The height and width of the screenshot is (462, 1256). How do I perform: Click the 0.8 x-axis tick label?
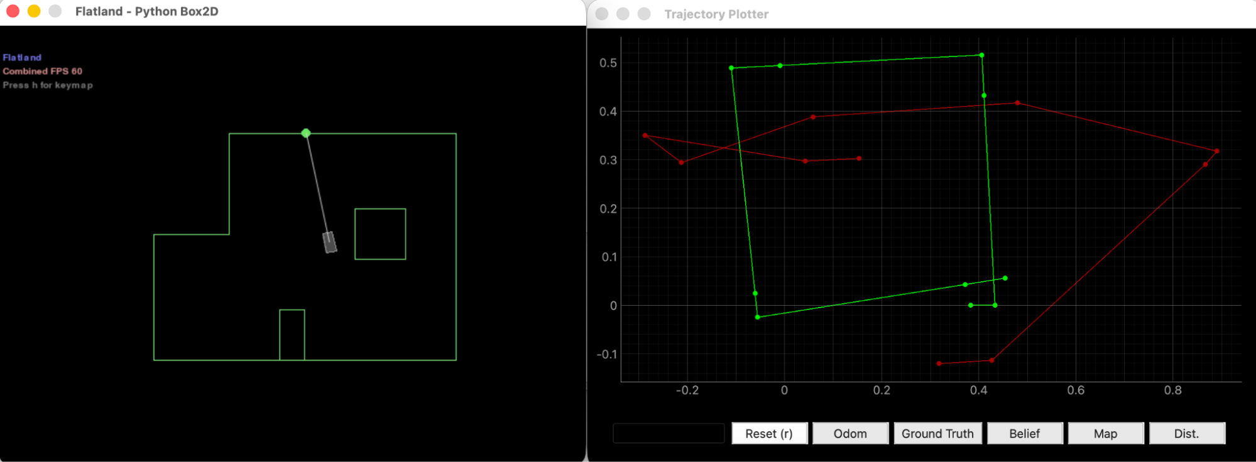click(x=1172, y=390)
